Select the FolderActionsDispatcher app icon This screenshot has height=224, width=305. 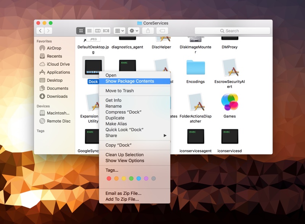click(196, 102)
